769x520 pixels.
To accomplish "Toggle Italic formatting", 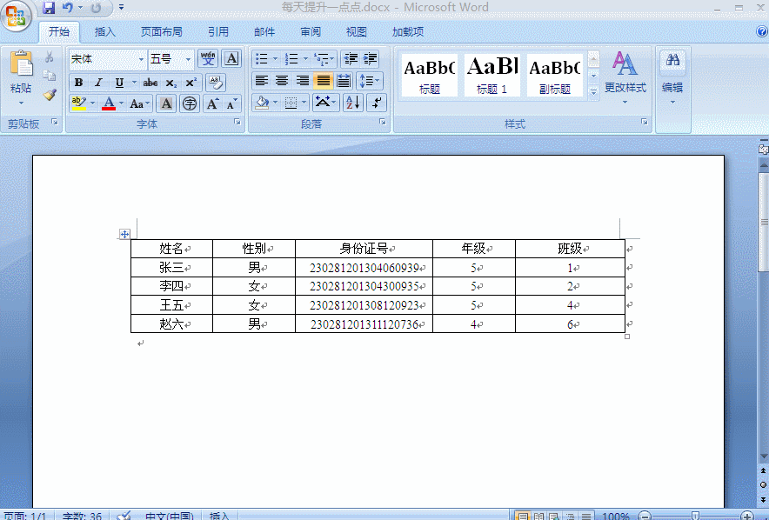I will coord(98,83).
